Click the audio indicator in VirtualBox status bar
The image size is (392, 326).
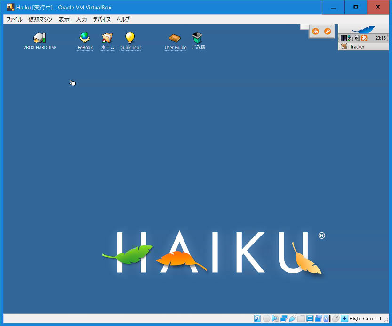click(x=275, y=318)
